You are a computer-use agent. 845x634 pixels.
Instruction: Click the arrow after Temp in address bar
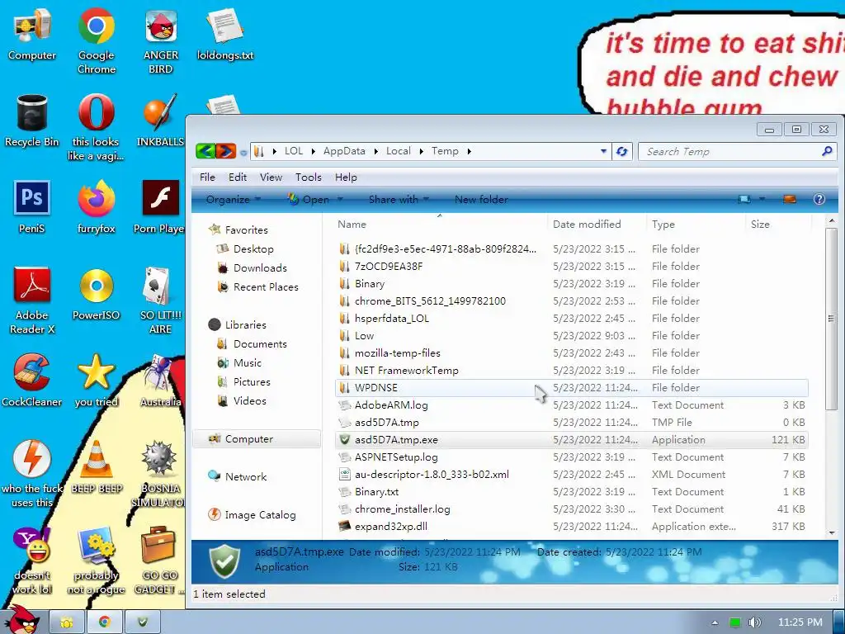pos(469,152)
